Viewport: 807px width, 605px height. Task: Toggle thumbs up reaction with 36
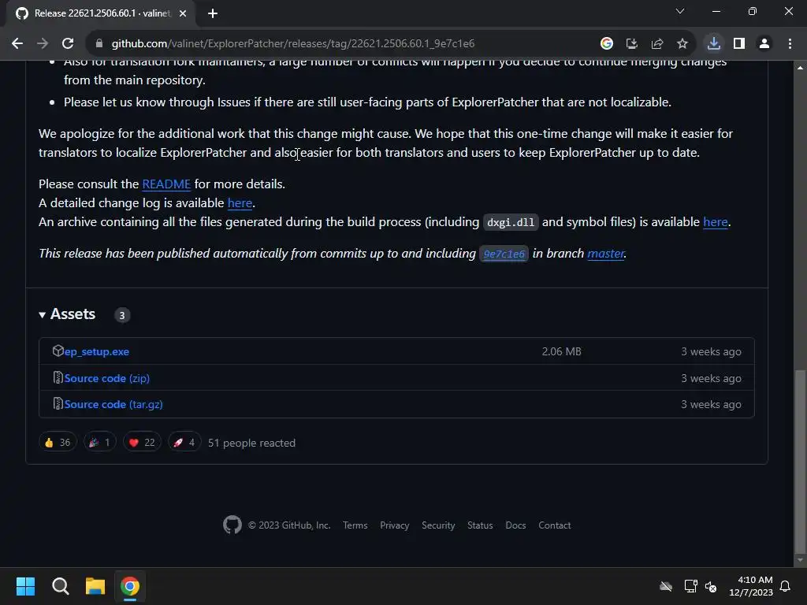pos(58,443)
